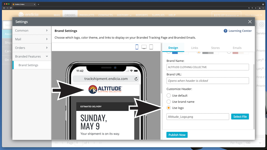Select the mobile phone preview icon

click(137, 47)
